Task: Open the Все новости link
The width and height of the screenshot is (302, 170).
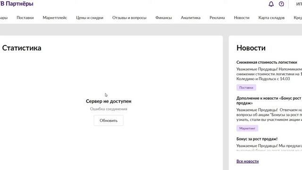Action: click(247, 161)
